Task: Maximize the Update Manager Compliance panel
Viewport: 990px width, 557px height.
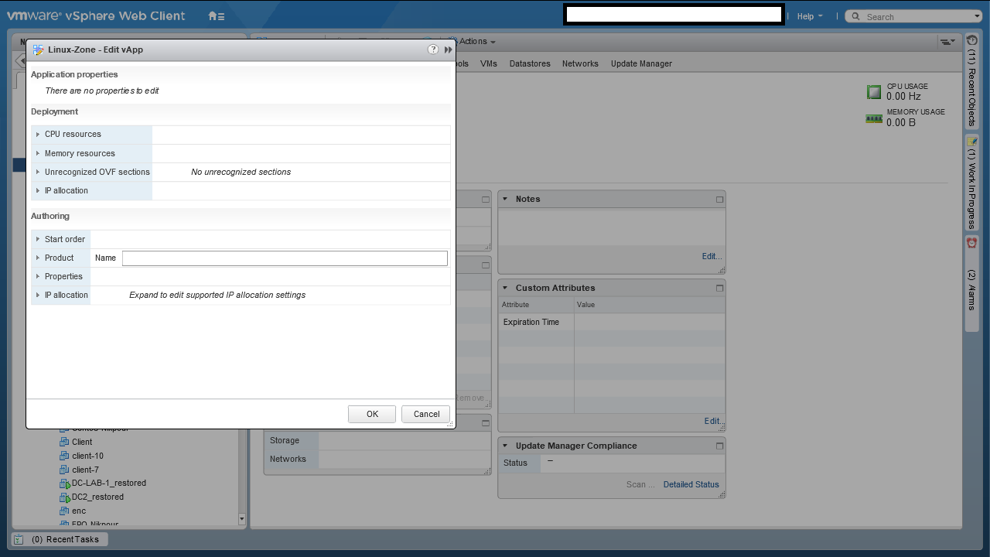Action: [x=719, y=446]
